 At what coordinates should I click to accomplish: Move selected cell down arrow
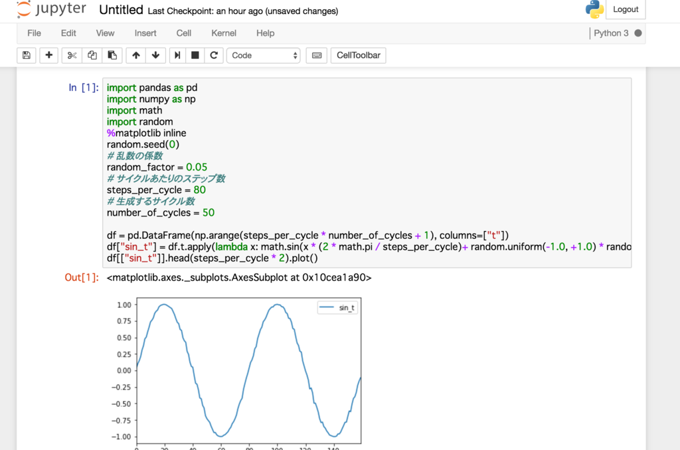pos(155,56)
